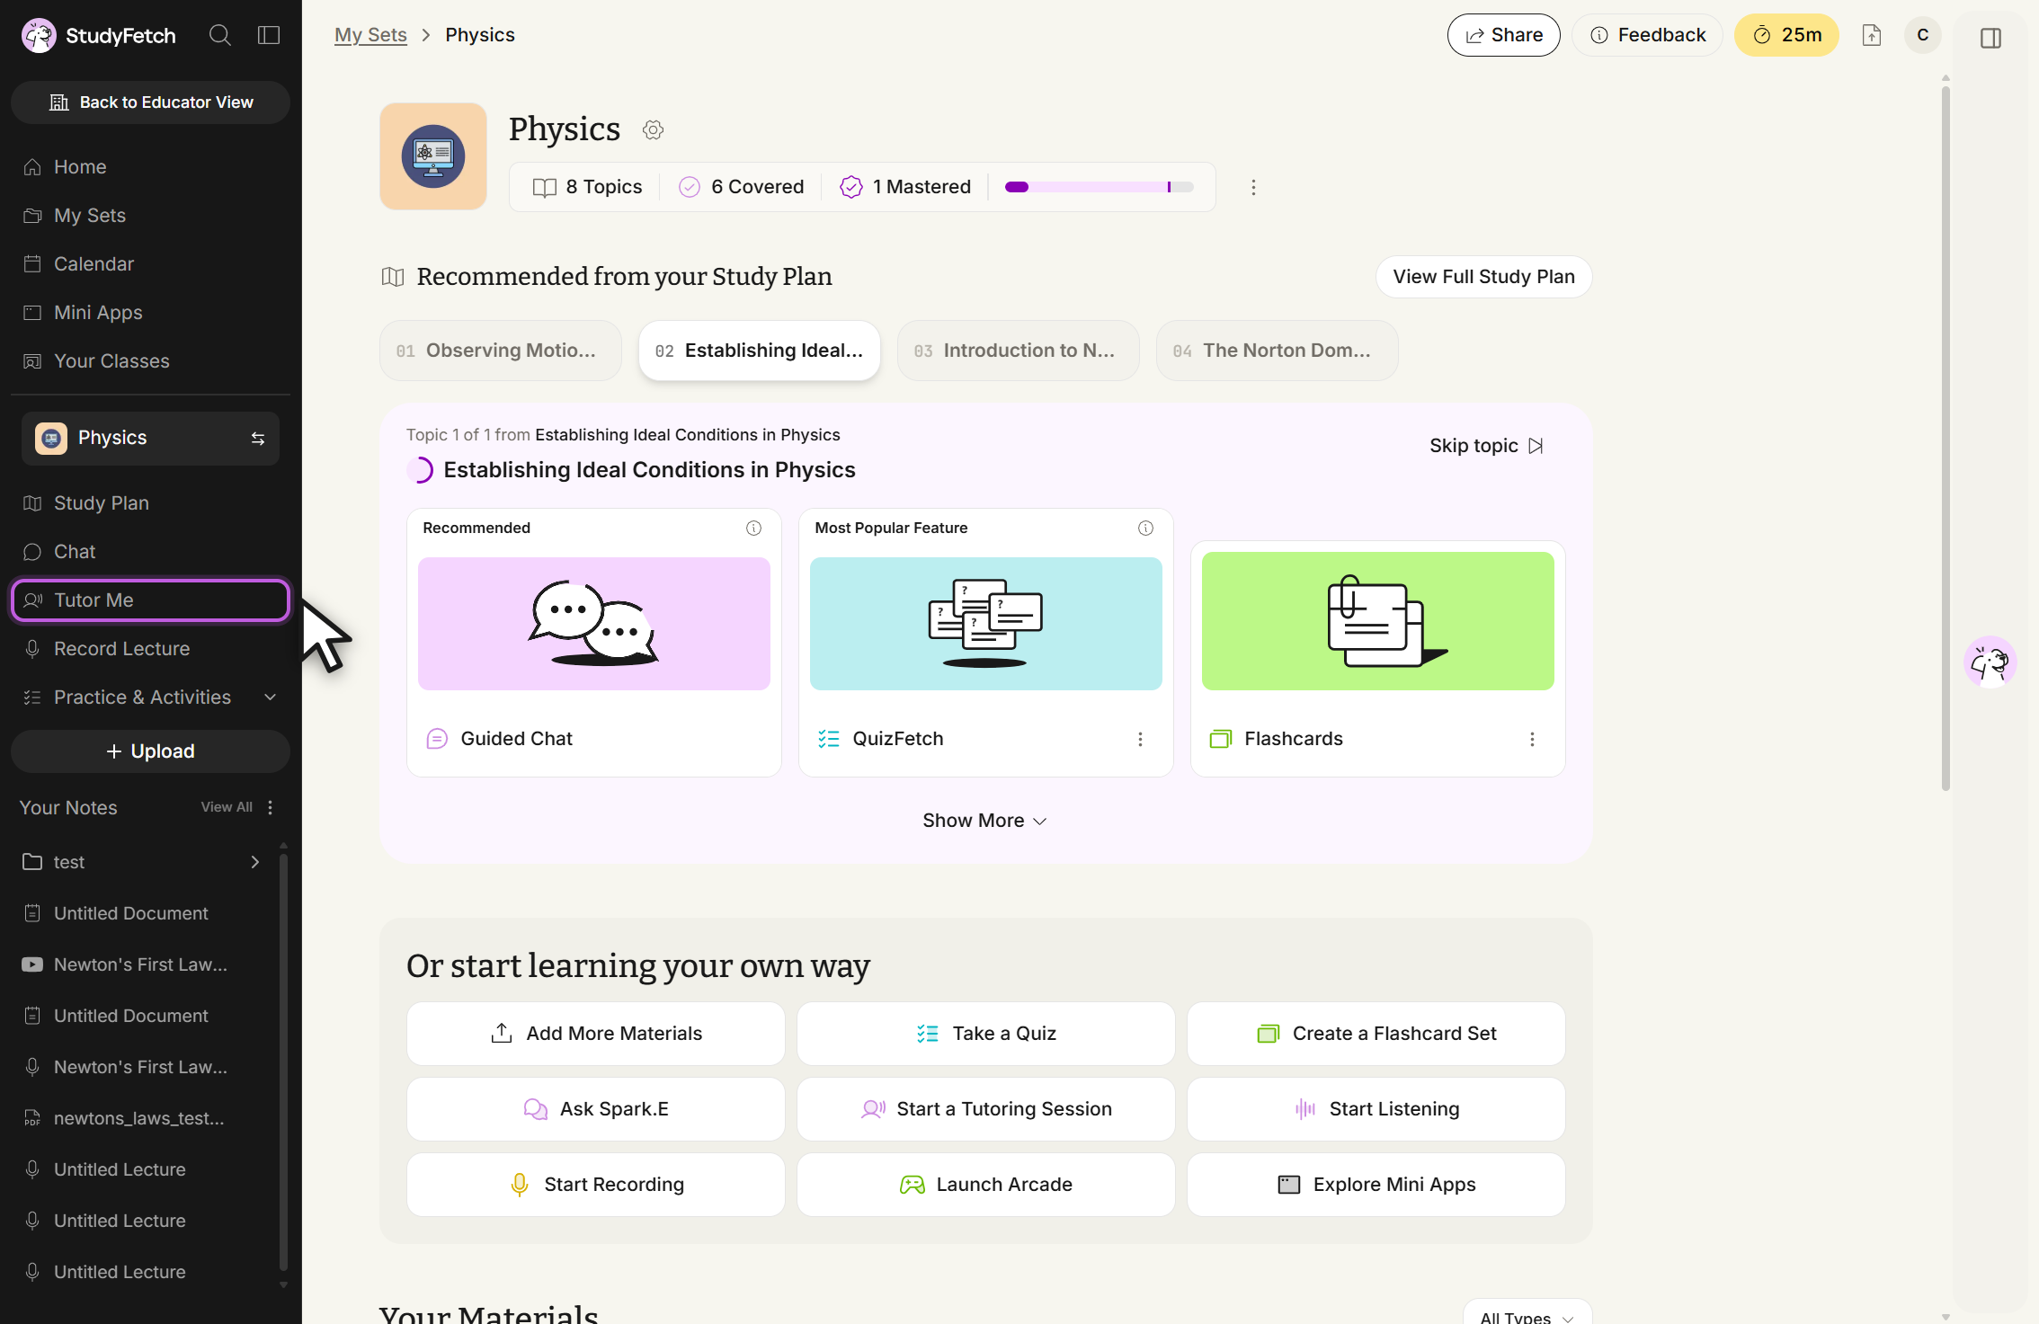Screen dimensions: 2039x1324
Task: Open Study Plan in the sidebar
Action: [150, 503]
